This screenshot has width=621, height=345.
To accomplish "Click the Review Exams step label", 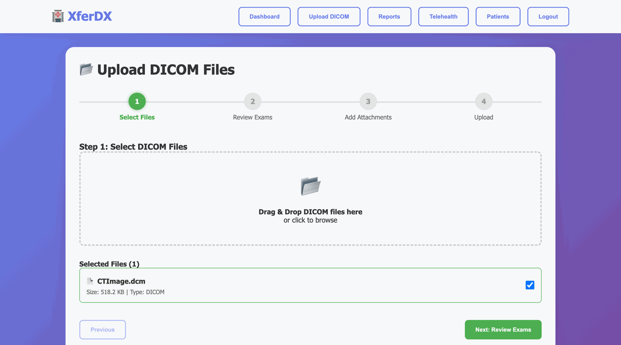I will click(253, 117).
